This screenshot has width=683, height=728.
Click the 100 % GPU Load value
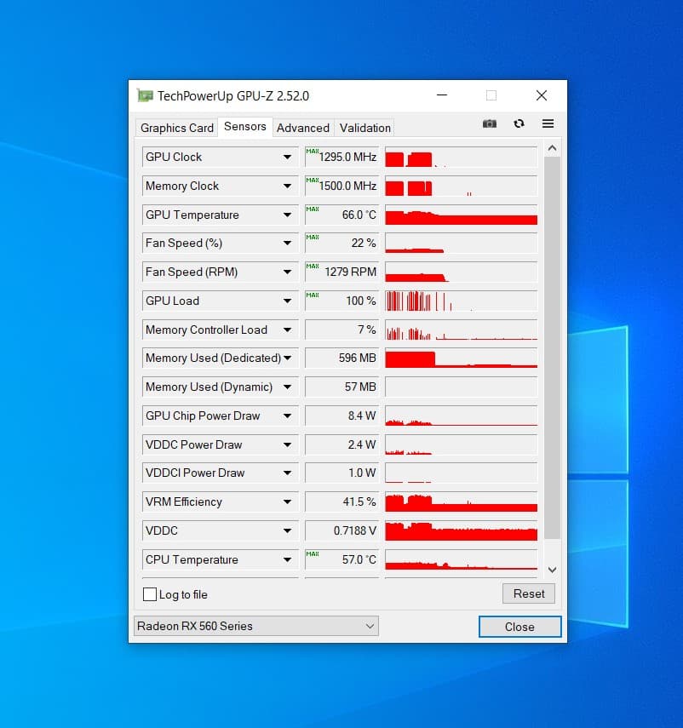pyautogui.click(x=342, y=301)
